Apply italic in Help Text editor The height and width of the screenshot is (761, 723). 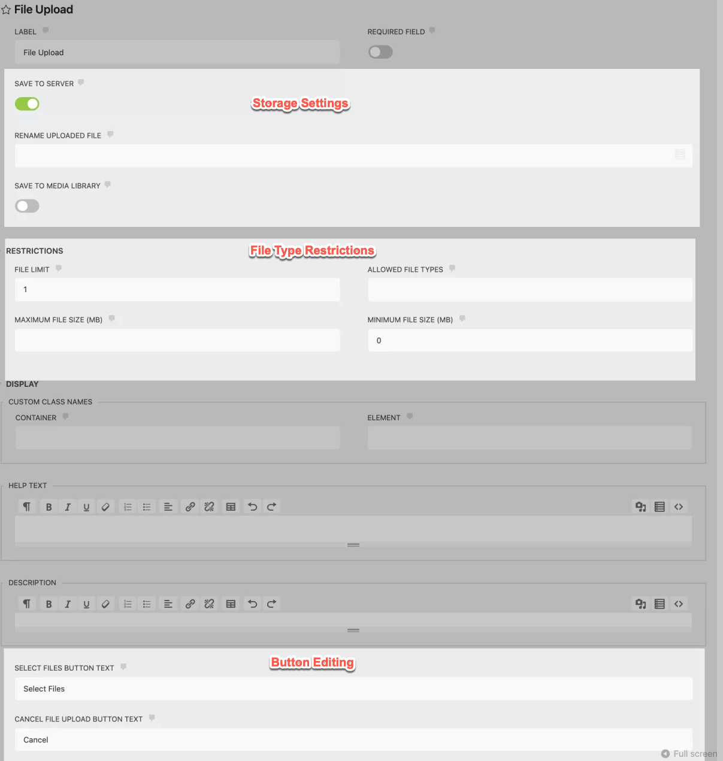point(68,507)
